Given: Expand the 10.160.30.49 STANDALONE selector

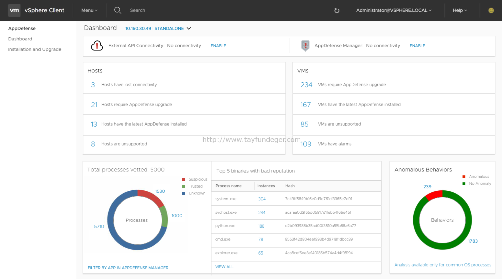Looking at the screenshot, I should 158,28.
